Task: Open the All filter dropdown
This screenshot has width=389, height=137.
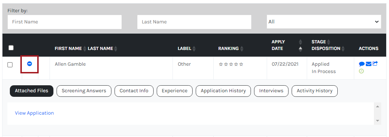Action: tap(324, 22)
